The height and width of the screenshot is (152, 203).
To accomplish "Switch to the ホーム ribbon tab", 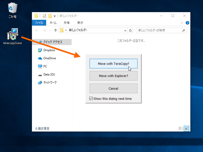I will (x=53, y=23).
